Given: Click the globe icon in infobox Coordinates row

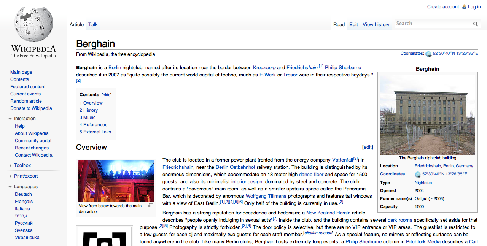Looking at the screenshot, I should point(418,175).
